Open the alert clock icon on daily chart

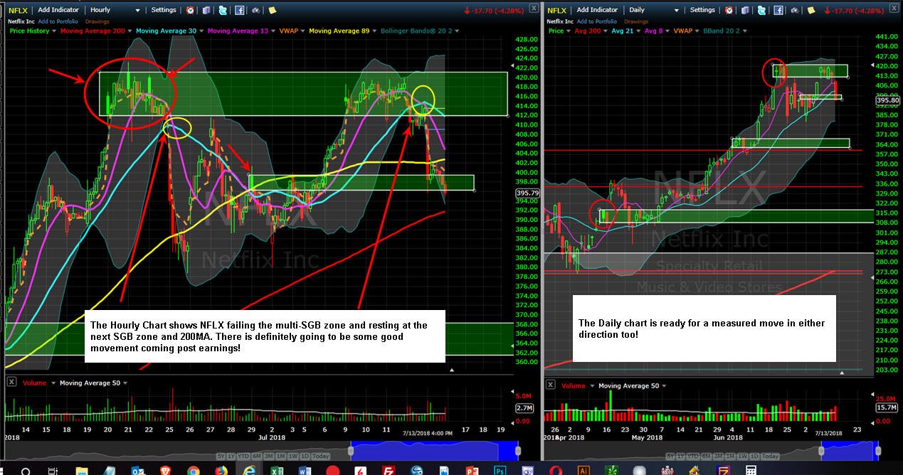728,10
